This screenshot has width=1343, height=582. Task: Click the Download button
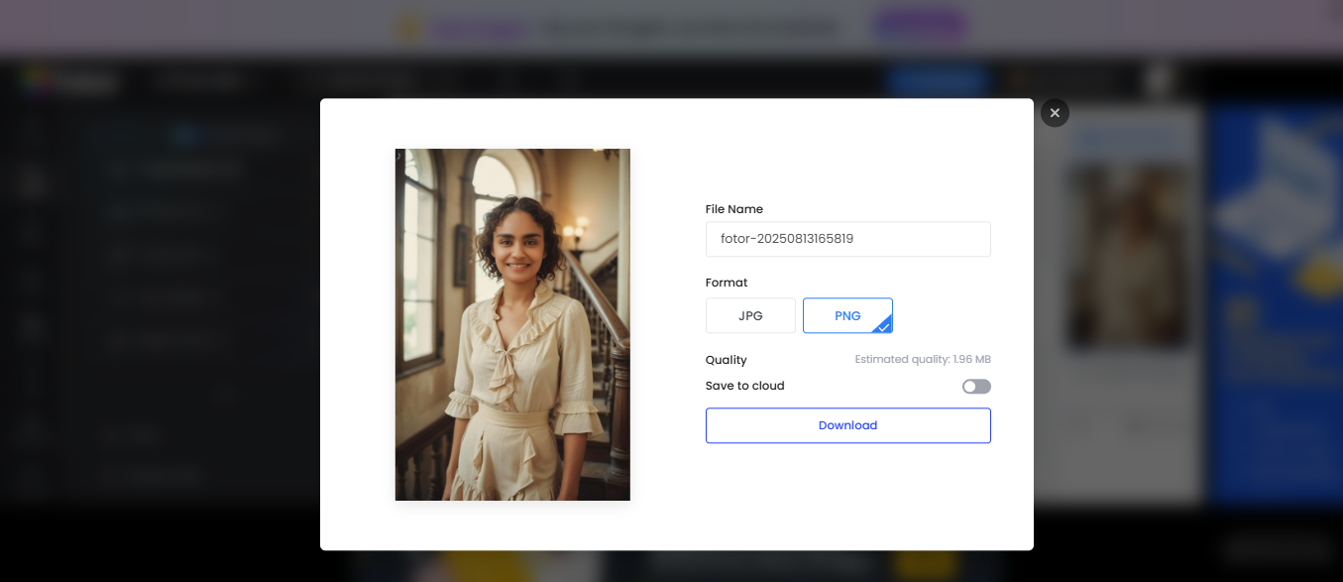[847, 425]
